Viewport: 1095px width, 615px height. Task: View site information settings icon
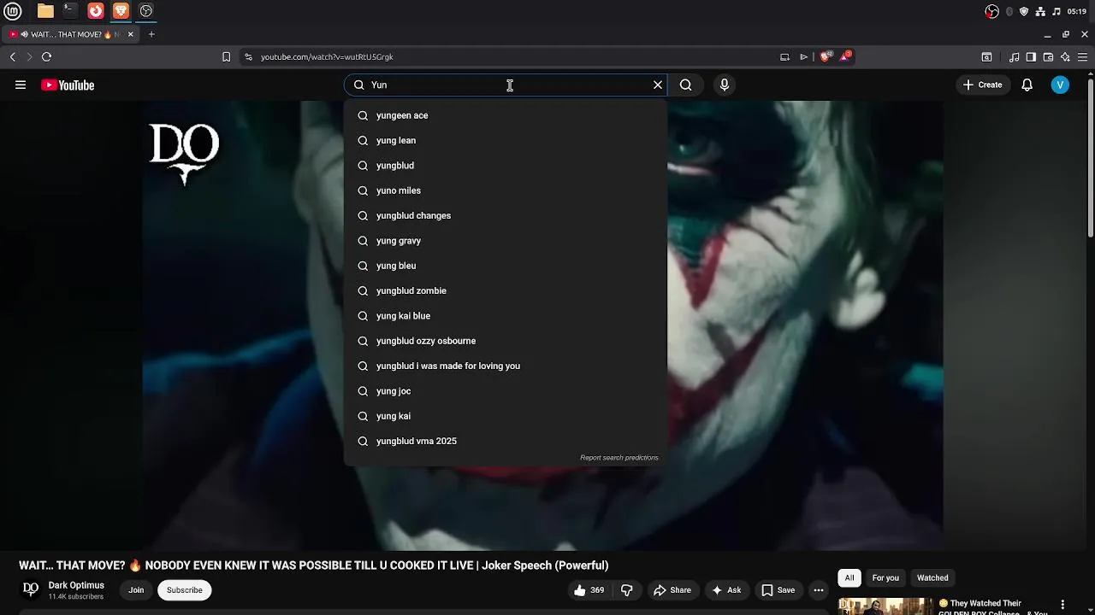[x=248, y=57]
